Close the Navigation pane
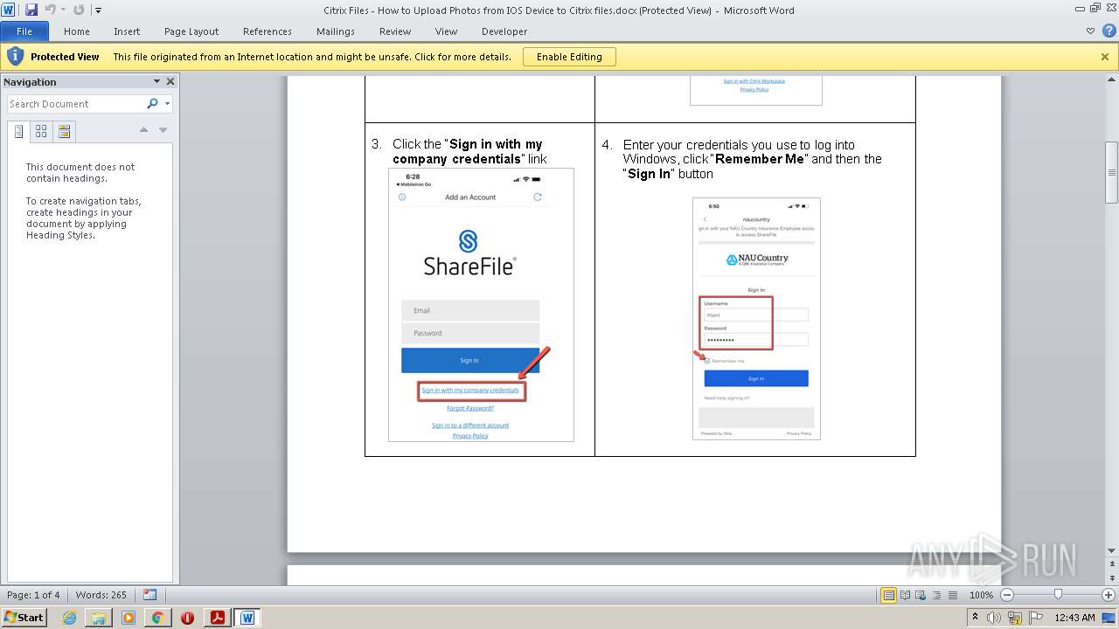This screenshot has width=1119, height=629. (x=170, y=81)
